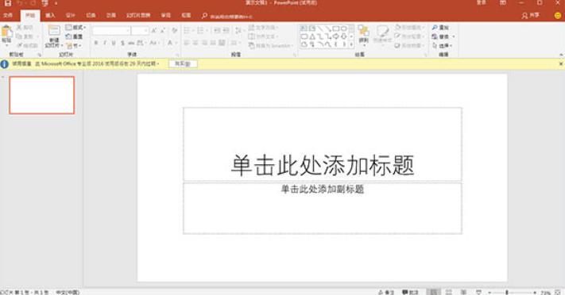Select the oval shape in the shapes gallery
Screen dimensions: 565x295
point(344,29)
